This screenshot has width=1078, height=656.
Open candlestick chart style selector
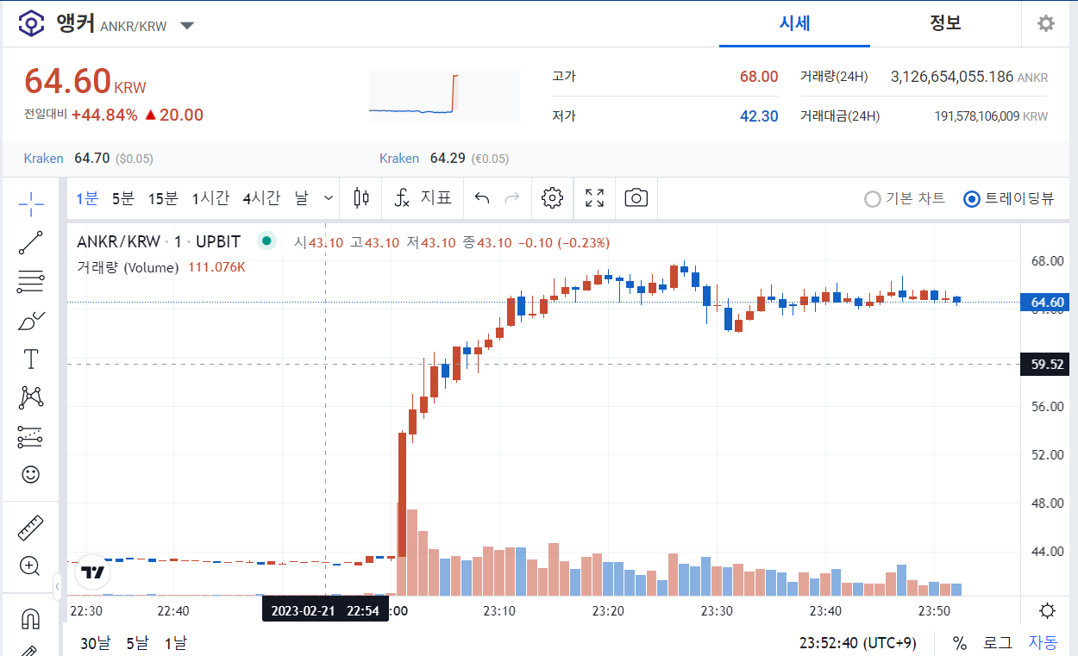pyautogui.click(x=361, y=198)
